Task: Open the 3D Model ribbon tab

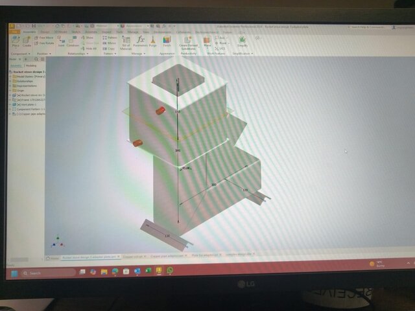Action: [60, 32]
